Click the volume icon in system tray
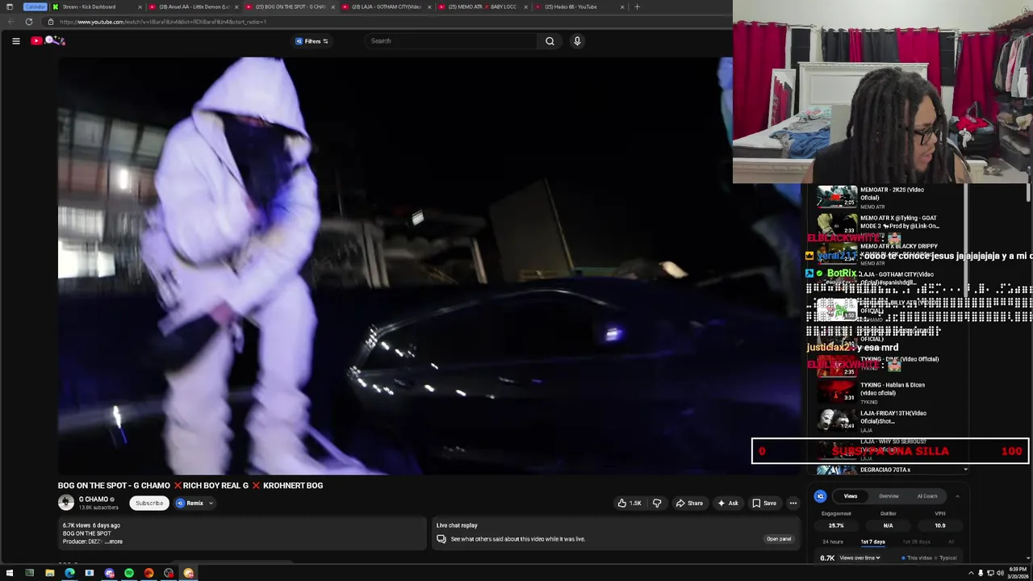Image resolution: width=1033 pixels, height=581 pixels. [1000, 574]
